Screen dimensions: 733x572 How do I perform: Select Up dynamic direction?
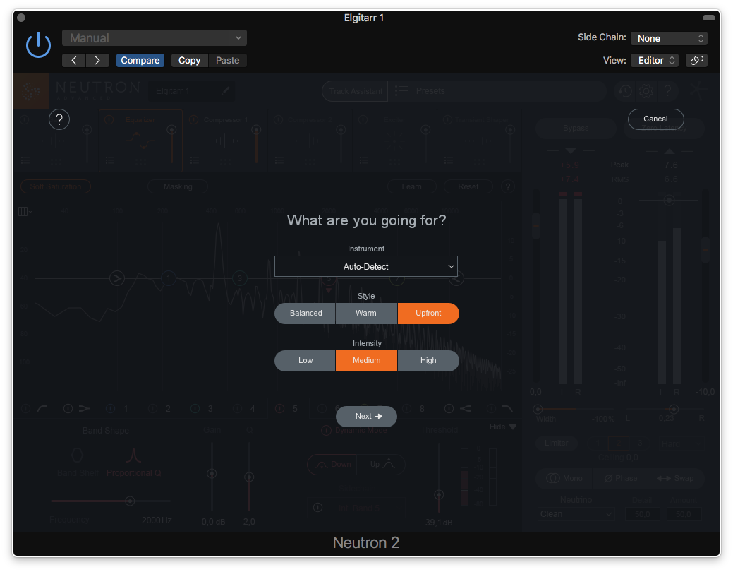pyautogui.click(x=382, y=465)
